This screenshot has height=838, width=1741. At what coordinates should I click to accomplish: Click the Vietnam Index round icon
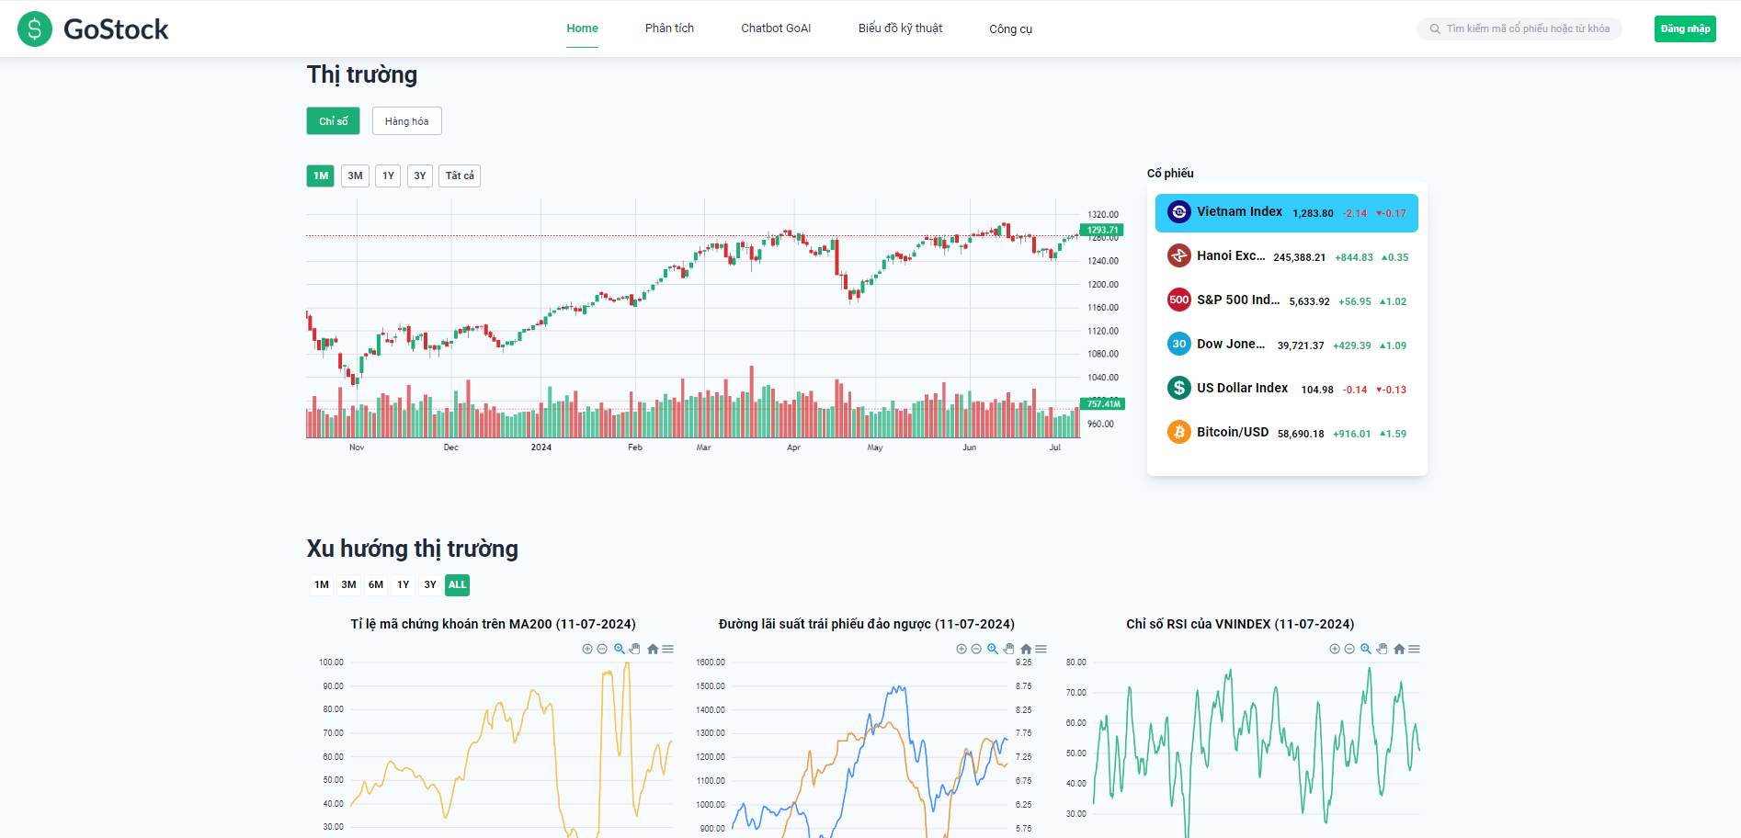coord(1179,212)
